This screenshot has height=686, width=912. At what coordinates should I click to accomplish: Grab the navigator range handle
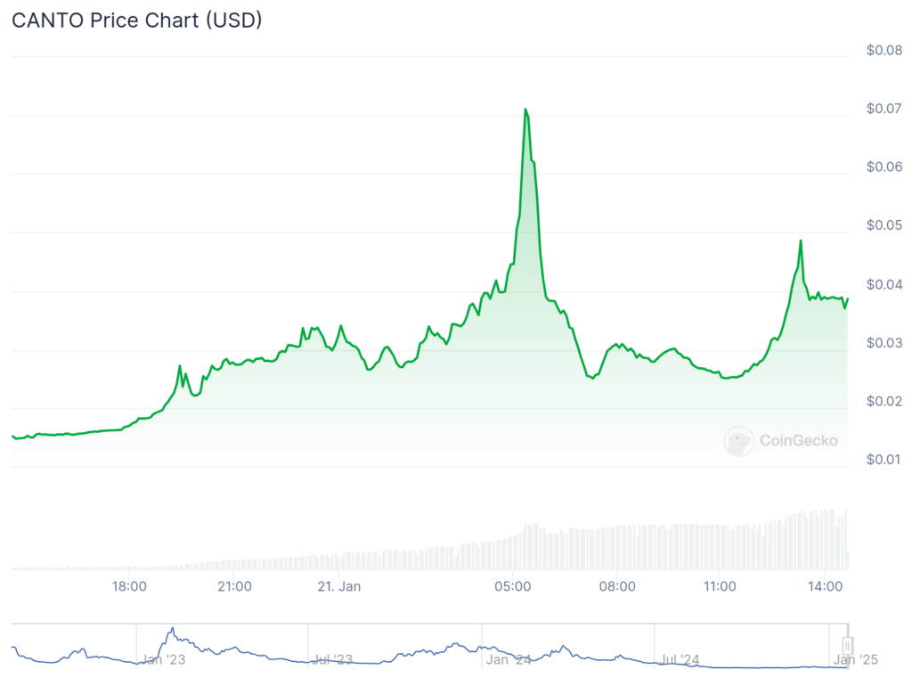click(848, 645)
